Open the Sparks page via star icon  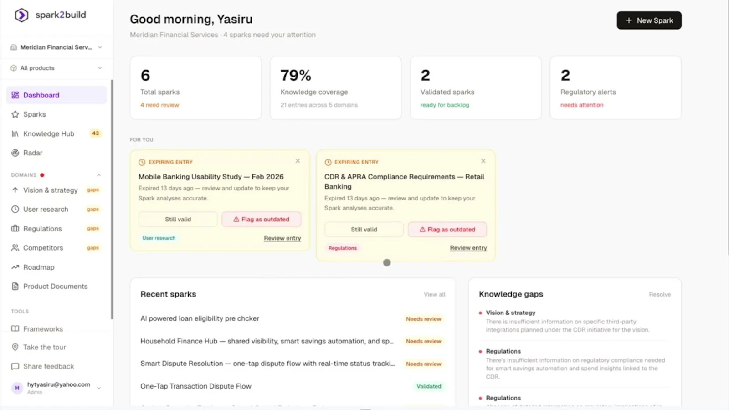coord(15,114)
